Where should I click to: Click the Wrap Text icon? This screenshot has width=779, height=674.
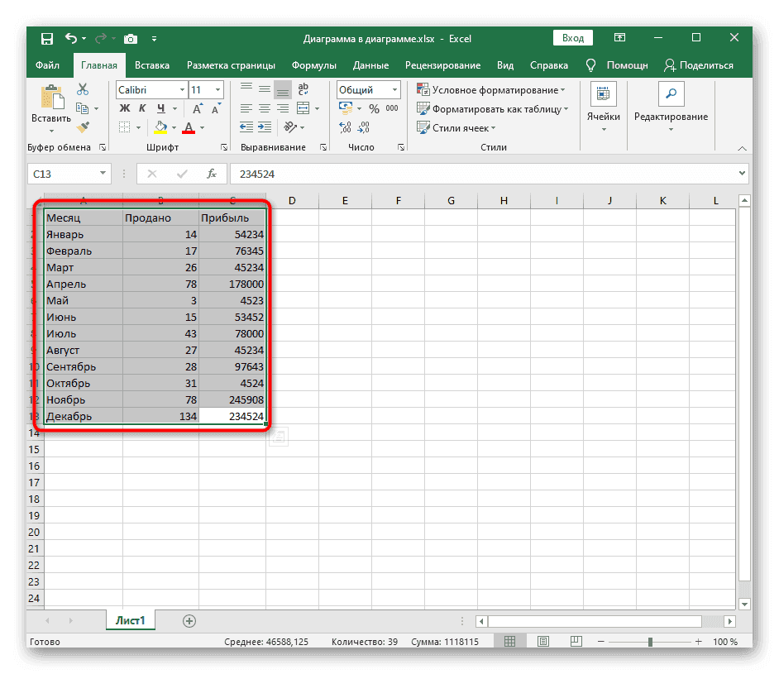(x=303, y=89)
